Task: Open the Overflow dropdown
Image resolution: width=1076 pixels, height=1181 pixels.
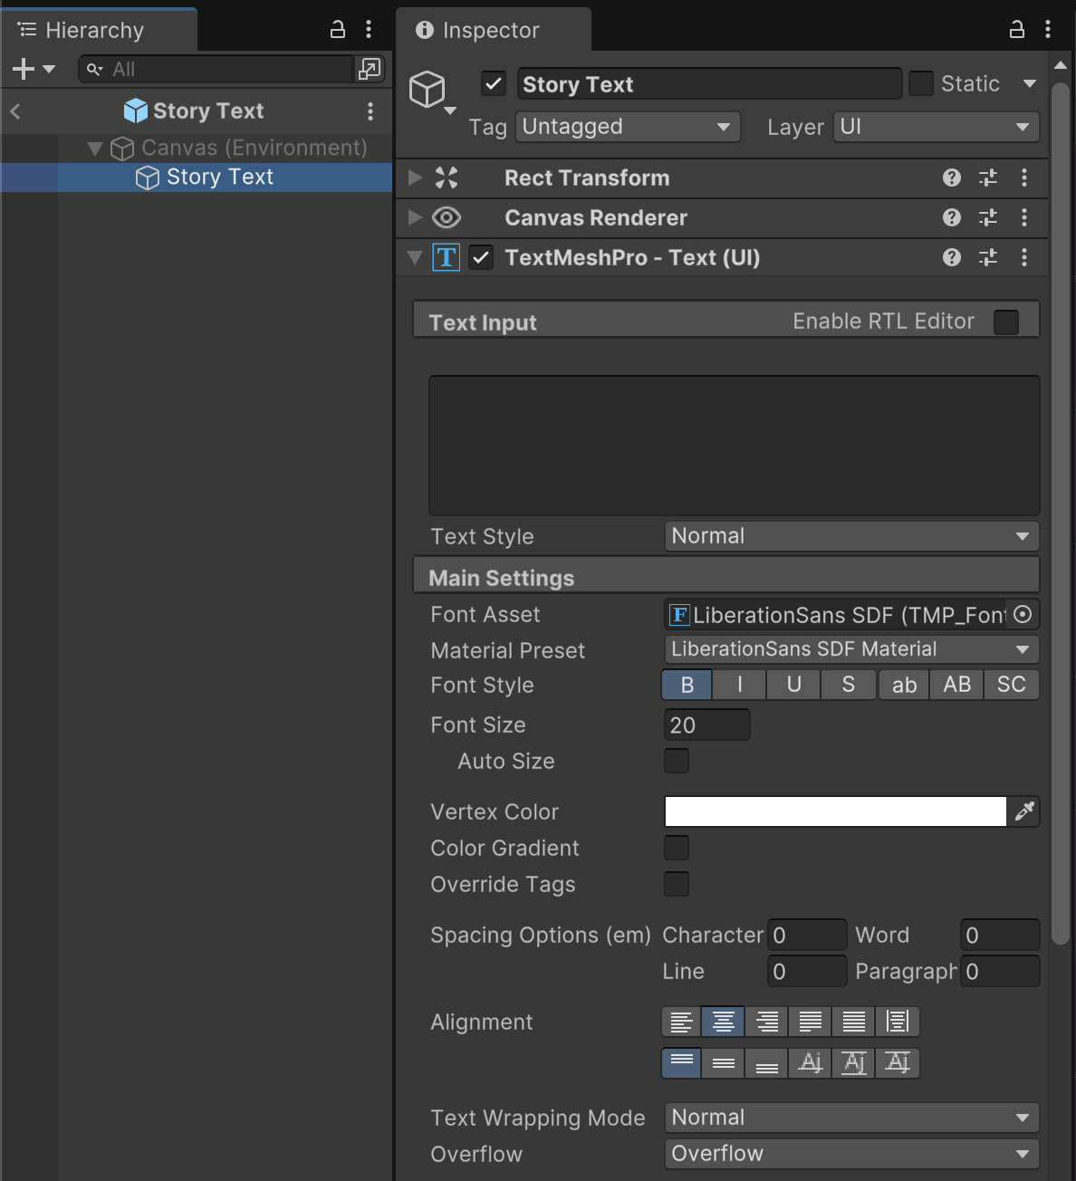Action: 850,1154
